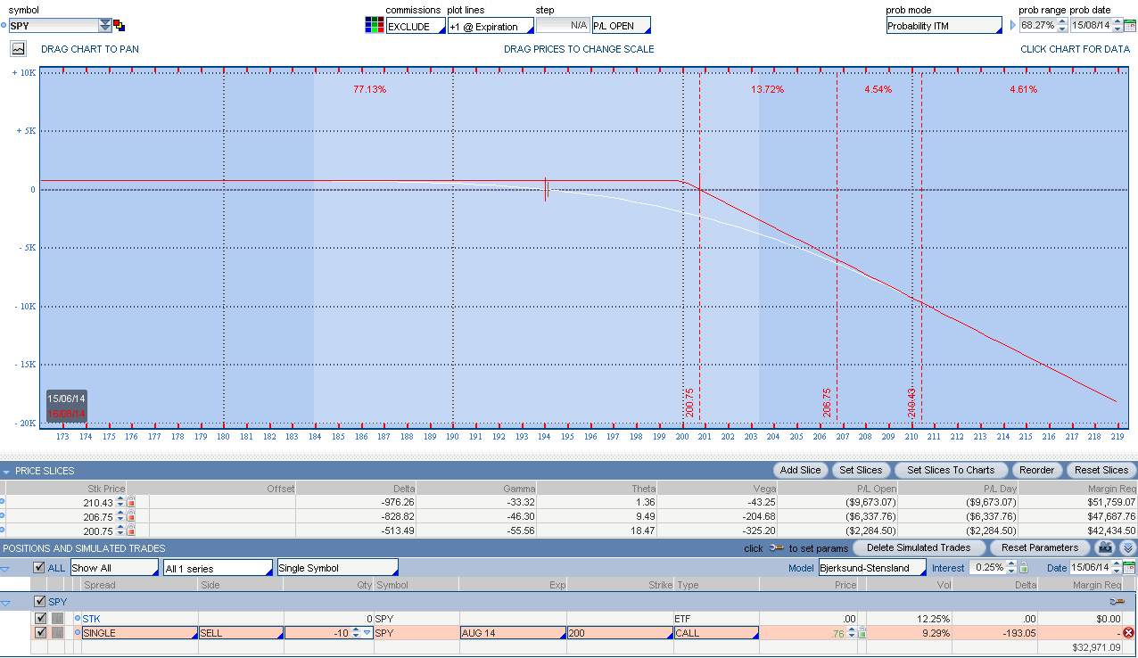Screen dimensions: 1138x658
Task: Toggle lock icon on 200.75 slice
Action: pyautogui.click(x=131, y=531)
